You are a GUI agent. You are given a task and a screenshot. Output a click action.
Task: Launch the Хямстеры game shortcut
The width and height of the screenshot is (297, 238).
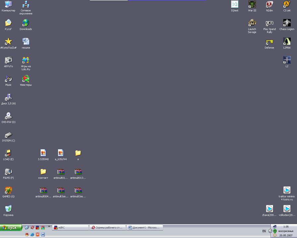pos(26,80)
